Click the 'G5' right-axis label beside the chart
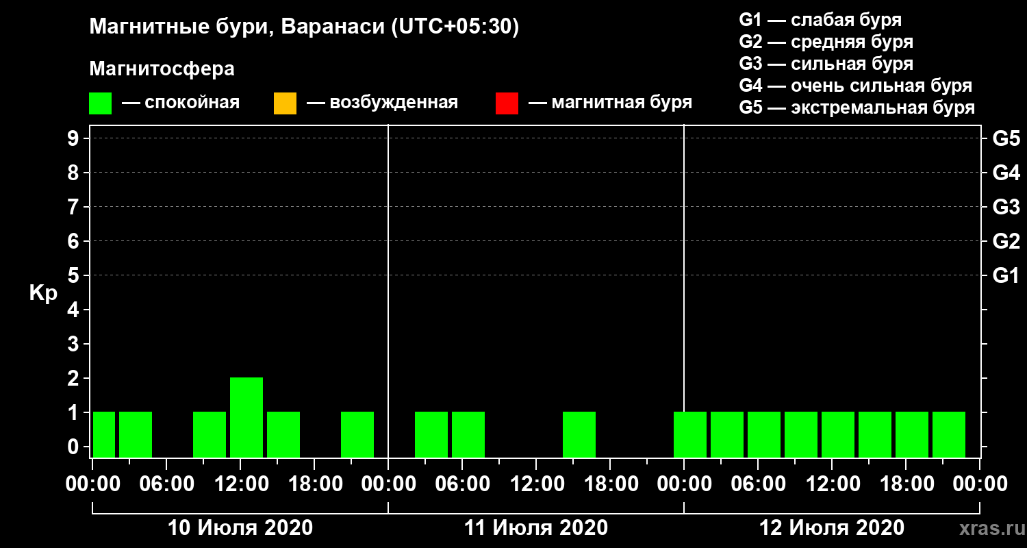The image size is (1027, 548). click(x=1006, y=138)
